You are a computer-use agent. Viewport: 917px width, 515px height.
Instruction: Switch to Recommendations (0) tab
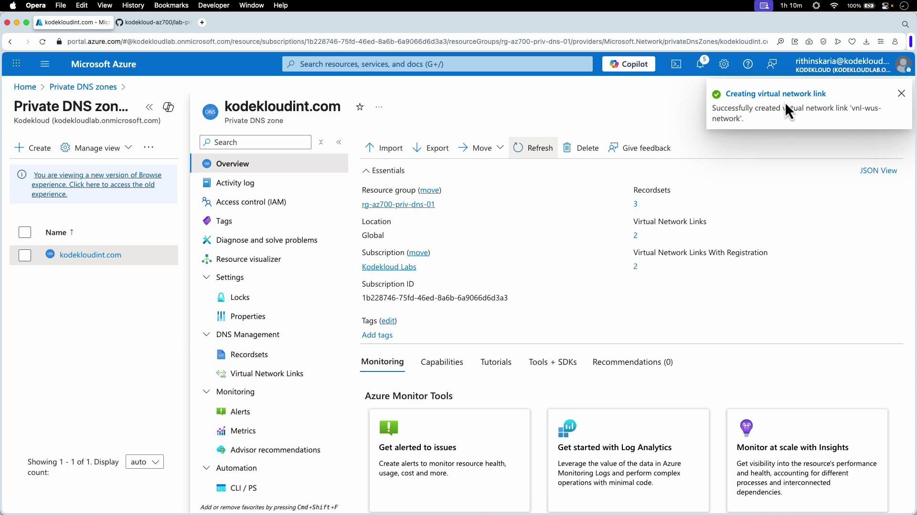coord(632,362)
